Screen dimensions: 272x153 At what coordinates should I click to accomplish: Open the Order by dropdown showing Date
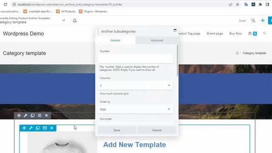[135, 109]
